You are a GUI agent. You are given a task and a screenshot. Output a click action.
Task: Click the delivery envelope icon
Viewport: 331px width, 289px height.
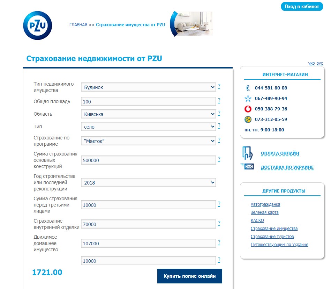248,167
